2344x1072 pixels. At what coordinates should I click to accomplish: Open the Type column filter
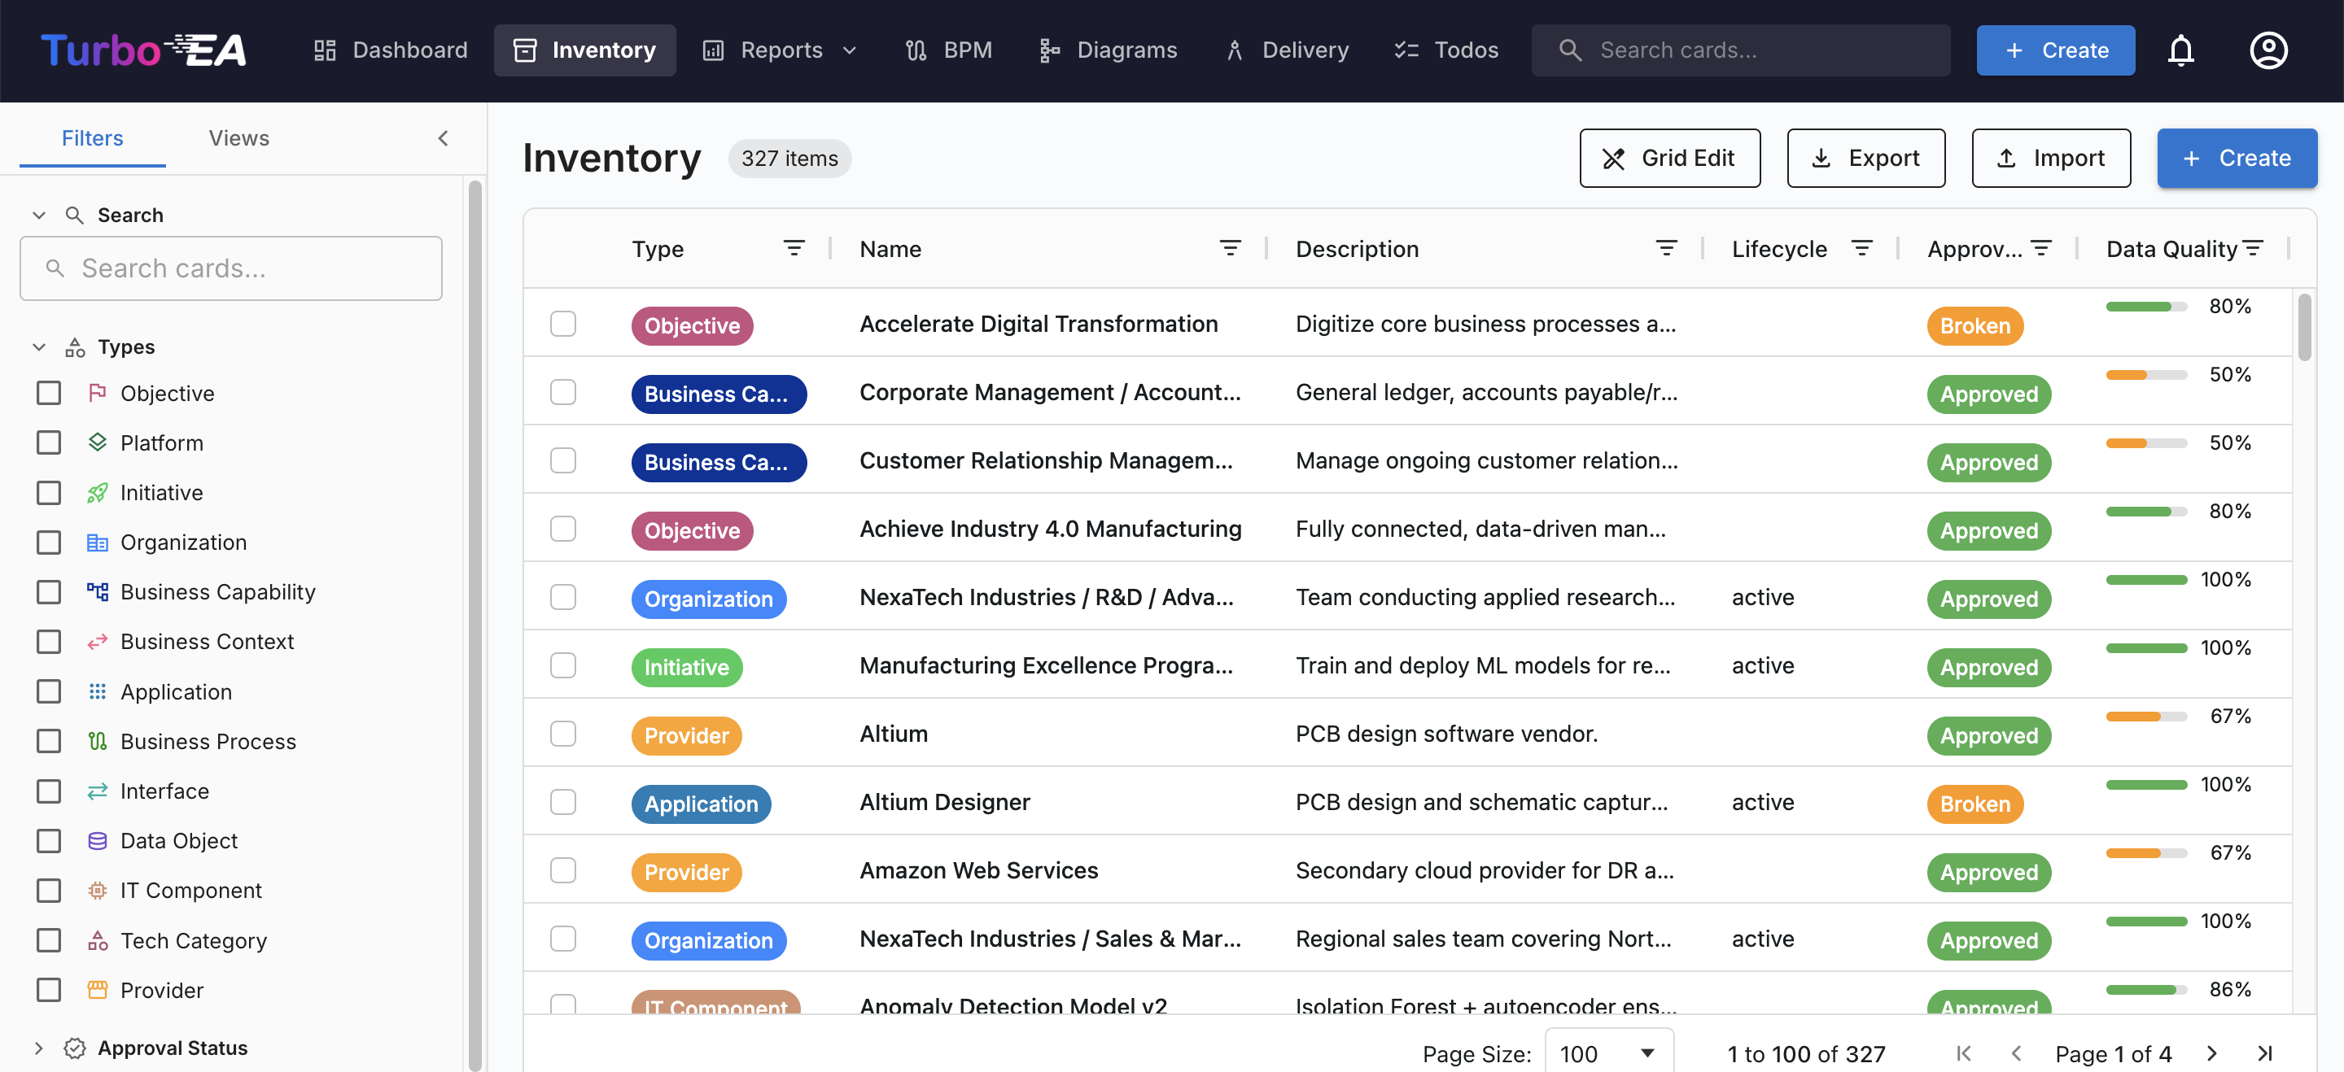(794, 247)
